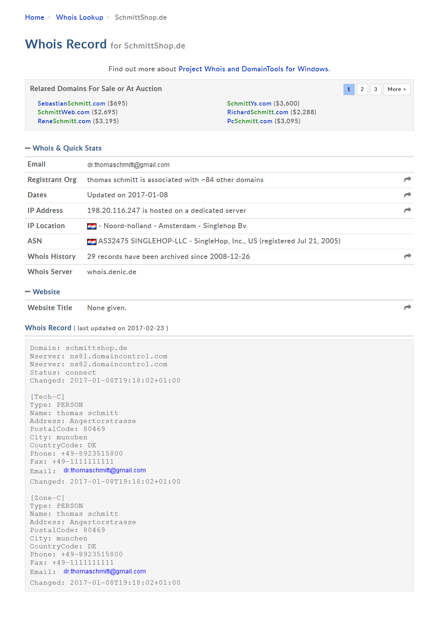The width and height of the screenshot is (426, 638).
Task: Open the Home breadcrumb link
Action: click(35, 17)
